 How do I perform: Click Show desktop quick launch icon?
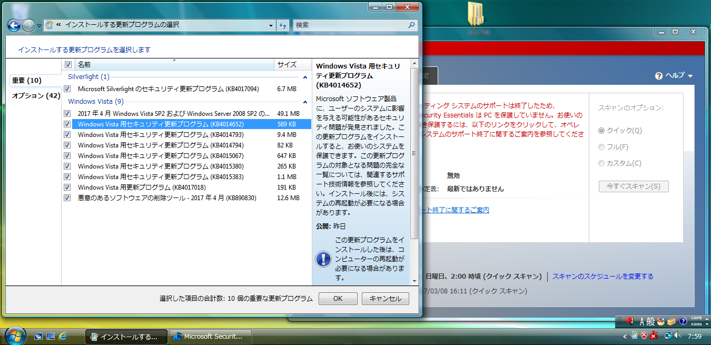[51, 336]
